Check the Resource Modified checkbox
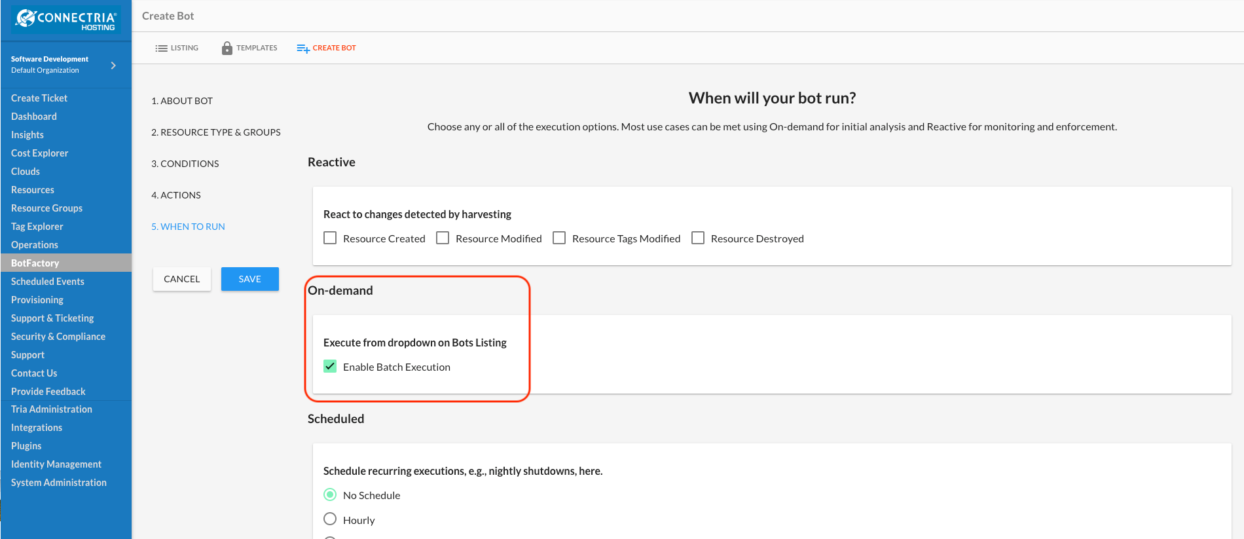 (443, 238)
